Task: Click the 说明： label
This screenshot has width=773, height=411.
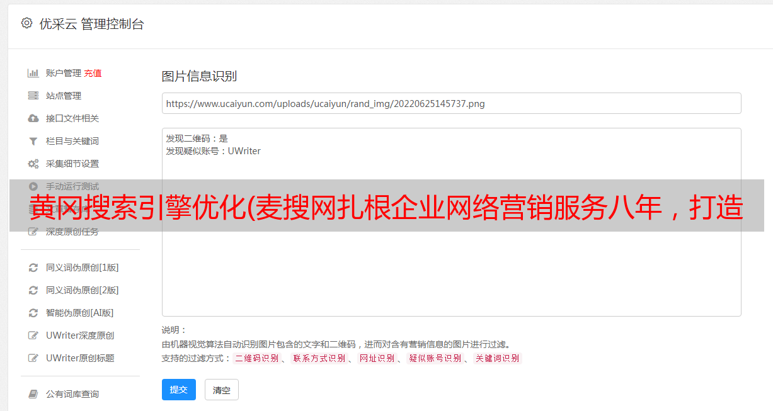Action: pos(174,330)
